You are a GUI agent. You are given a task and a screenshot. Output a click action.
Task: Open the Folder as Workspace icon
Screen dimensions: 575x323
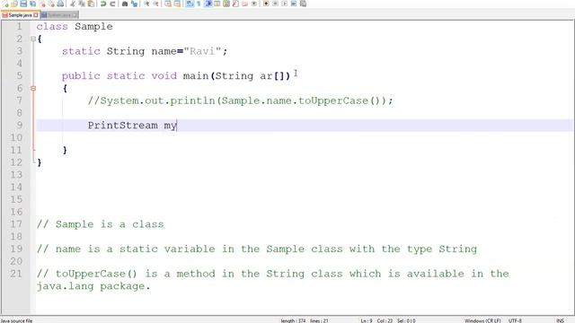coord(244,4)
